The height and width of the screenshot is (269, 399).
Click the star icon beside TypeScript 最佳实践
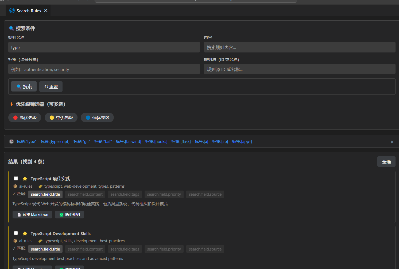pyautogui.click(x=25, y=179)
